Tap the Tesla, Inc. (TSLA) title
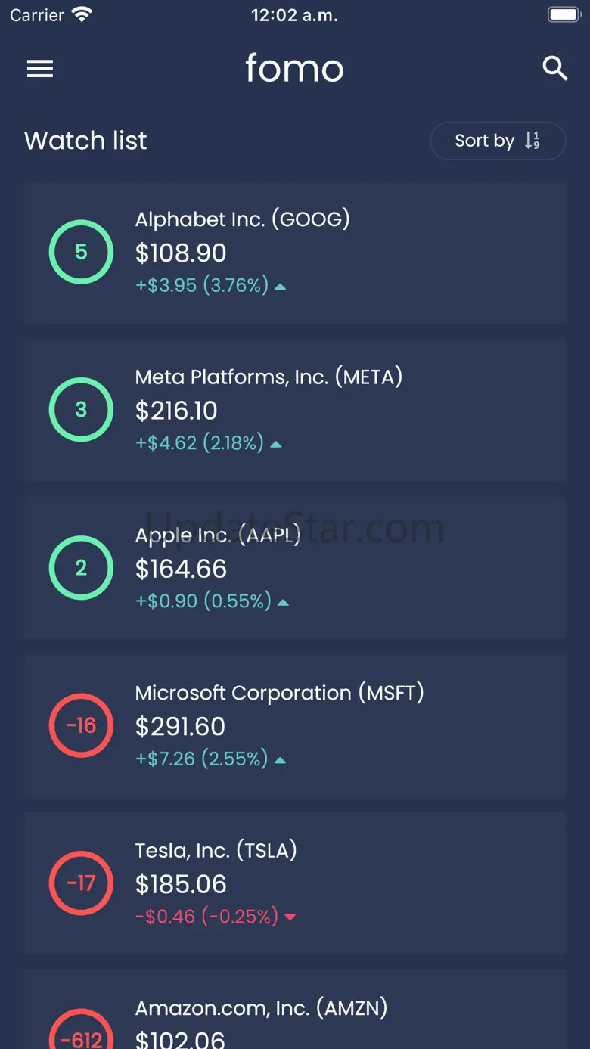590x1049 pixels. click(216, 851)
